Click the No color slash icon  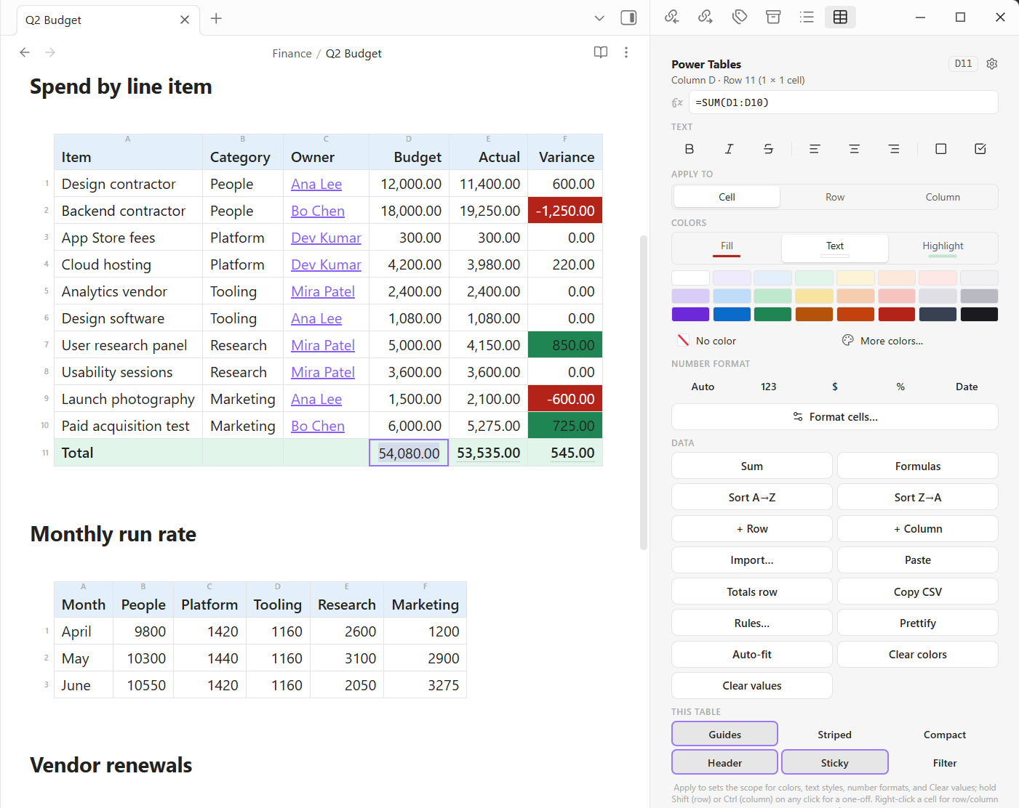pos(683,341)
